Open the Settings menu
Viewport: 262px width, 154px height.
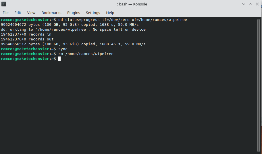[x=93, y=13]
